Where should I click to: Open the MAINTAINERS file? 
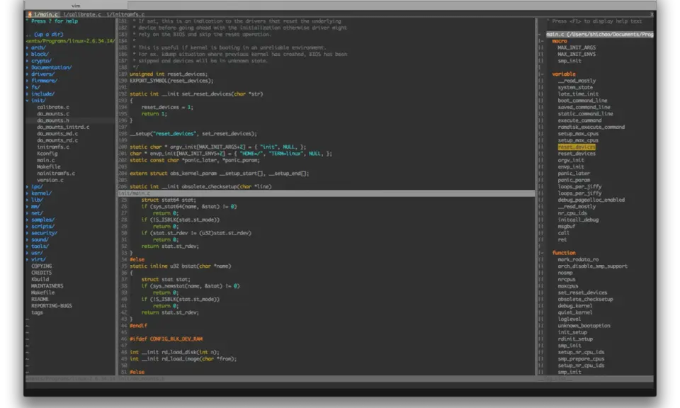[x=47, y=285]
